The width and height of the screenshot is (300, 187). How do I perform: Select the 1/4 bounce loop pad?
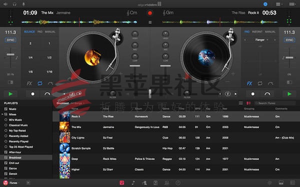[x=30, y=57]
